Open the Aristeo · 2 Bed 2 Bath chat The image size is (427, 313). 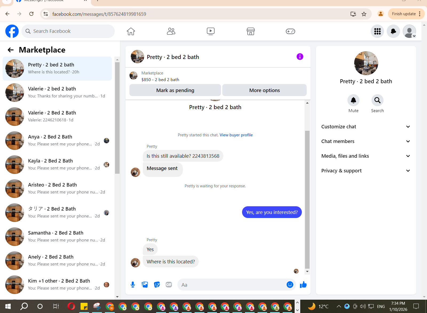pyautogui.click(x=57, y=189)
